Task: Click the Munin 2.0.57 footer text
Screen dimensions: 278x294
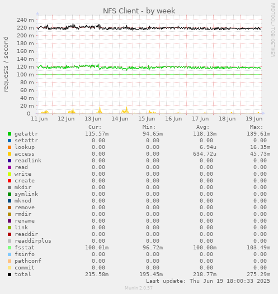Action: tap(139, 288)
